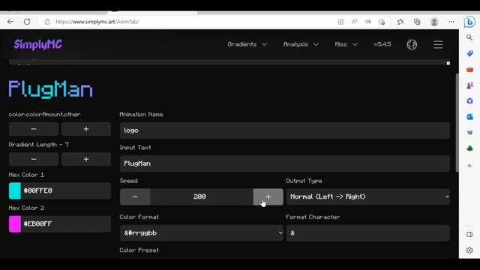Open the sidebar settings gear

[x=469, y=250]
